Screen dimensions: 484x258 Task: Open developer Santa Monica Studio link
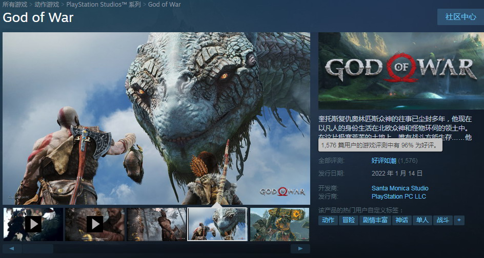tap(400, 188)
